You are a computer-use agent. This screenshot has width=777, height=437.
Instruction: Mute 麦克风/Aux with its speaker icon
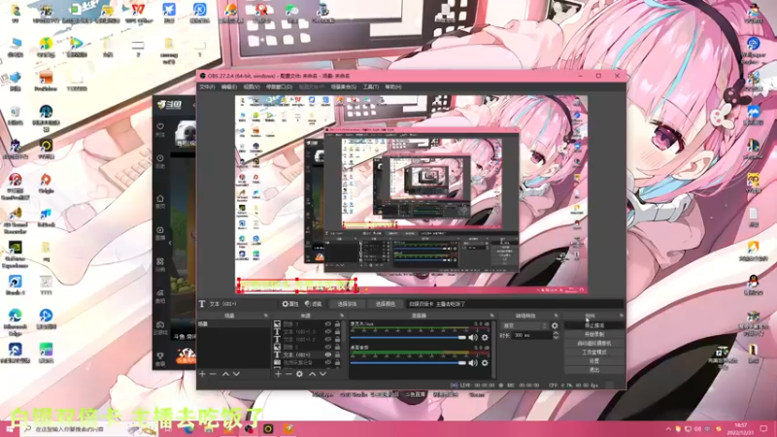click(x=473, y=337)
